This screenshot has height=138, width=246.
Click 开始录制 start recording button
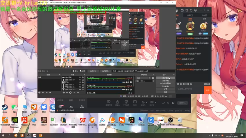(165, 81)
